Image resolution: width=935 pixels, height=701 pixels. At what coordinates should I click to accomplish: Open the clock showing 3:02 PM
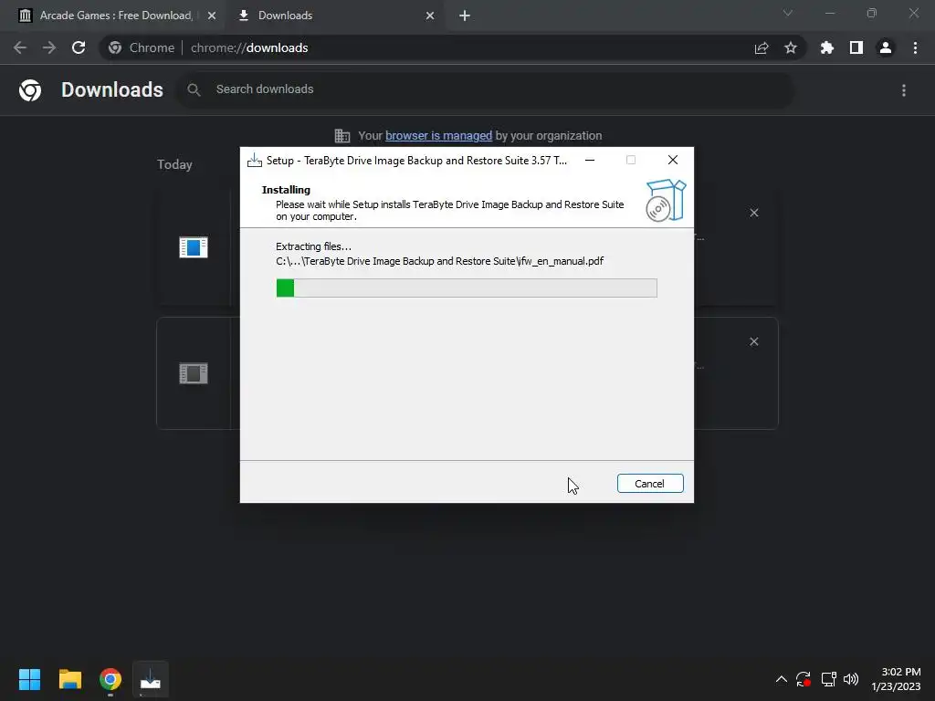[x=896, y=679]
